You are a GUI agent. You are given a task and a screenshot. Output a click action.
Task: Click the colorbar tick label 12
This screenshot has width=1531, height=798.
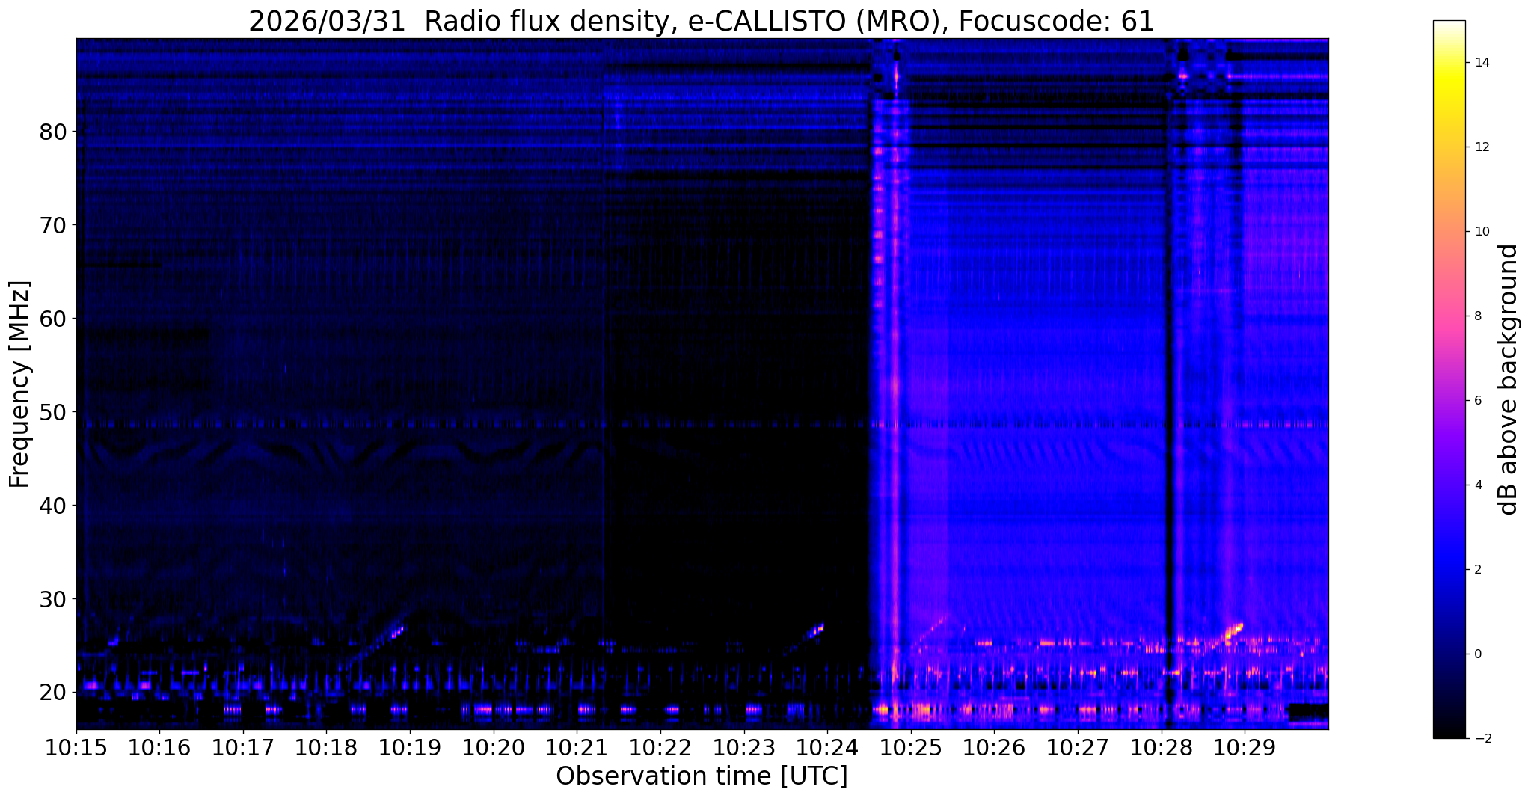click(1481, 147)
